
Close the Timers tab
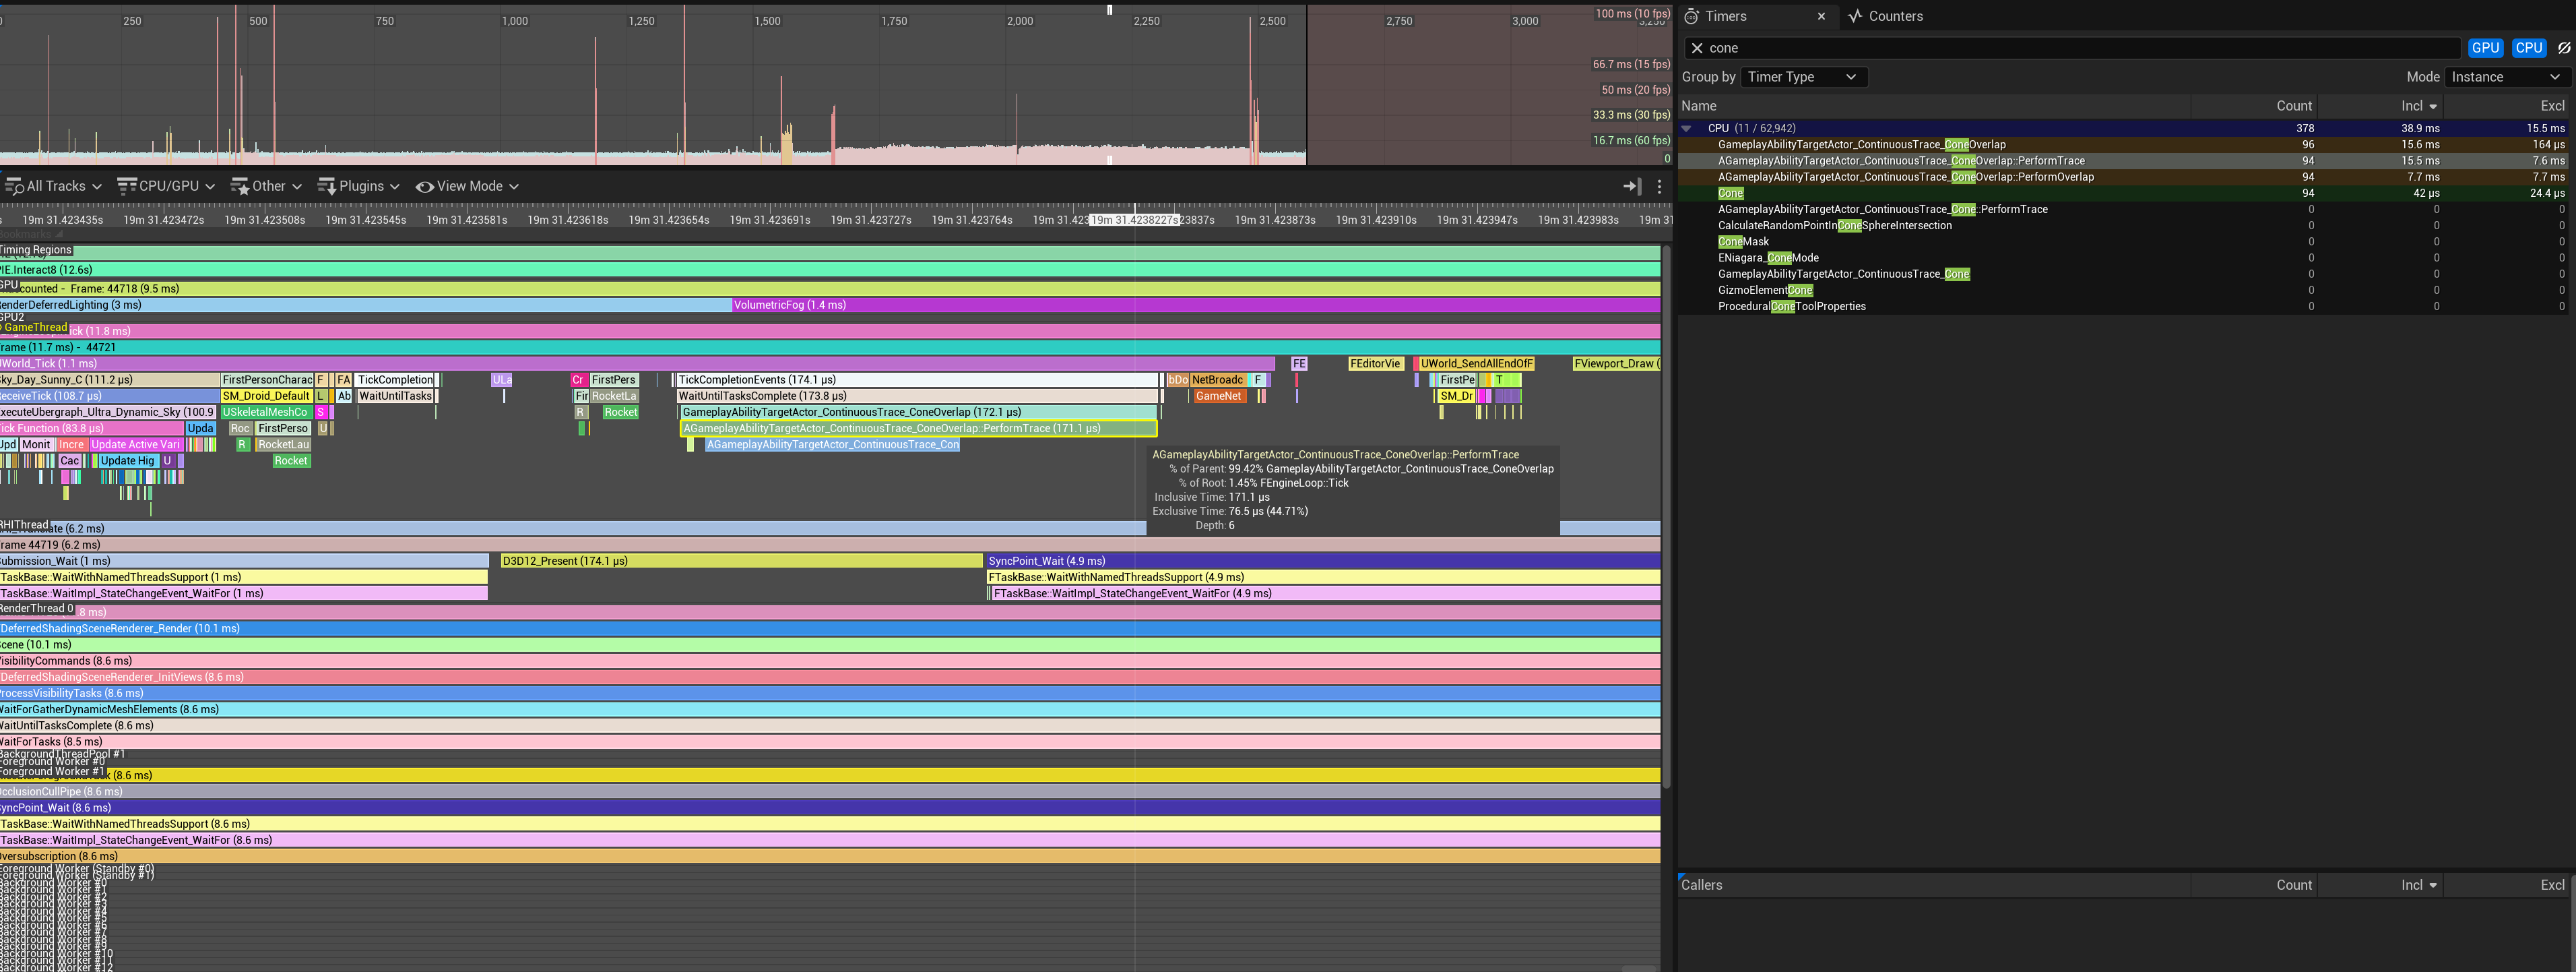(x=1821, y=16)
